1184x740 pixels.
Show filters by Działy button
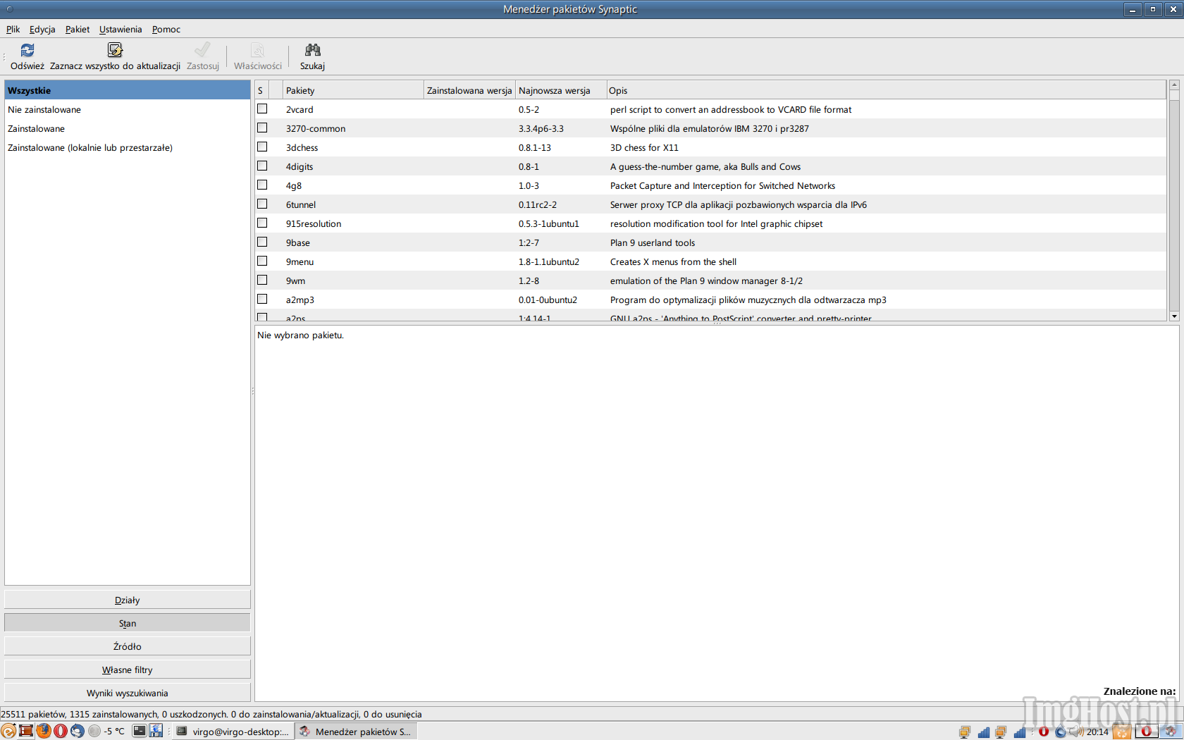coord(128,600)
